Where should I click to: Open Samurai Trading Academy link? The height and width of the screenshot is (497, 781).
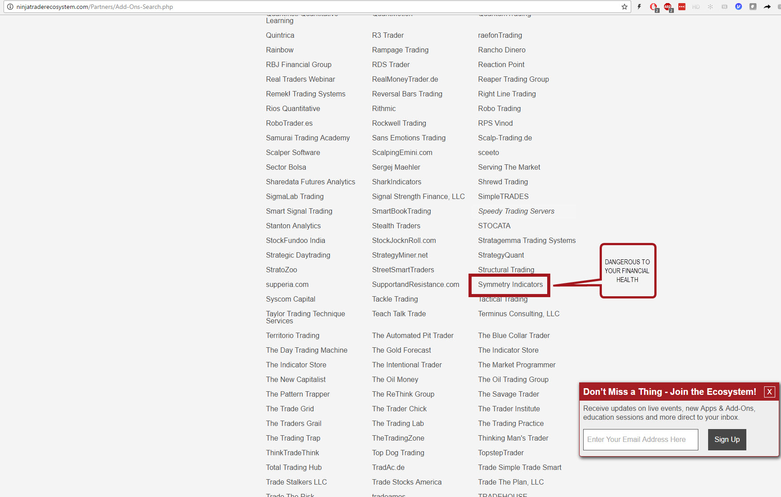308,138
